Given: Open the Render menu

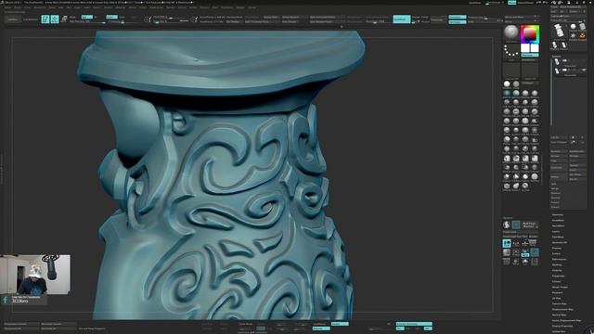Looking at the screenshot, I should click(x=171, y=7).
